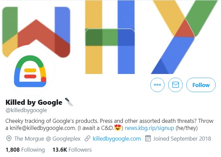221x157 pixels.
Task: Click the knife emoji beside the name
Action: pos(69,102)
